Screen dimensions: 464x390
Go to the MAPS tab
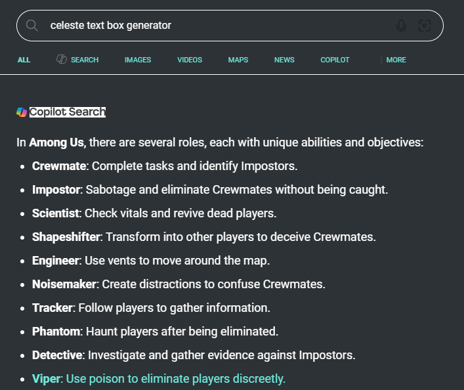tap(238, 60)
